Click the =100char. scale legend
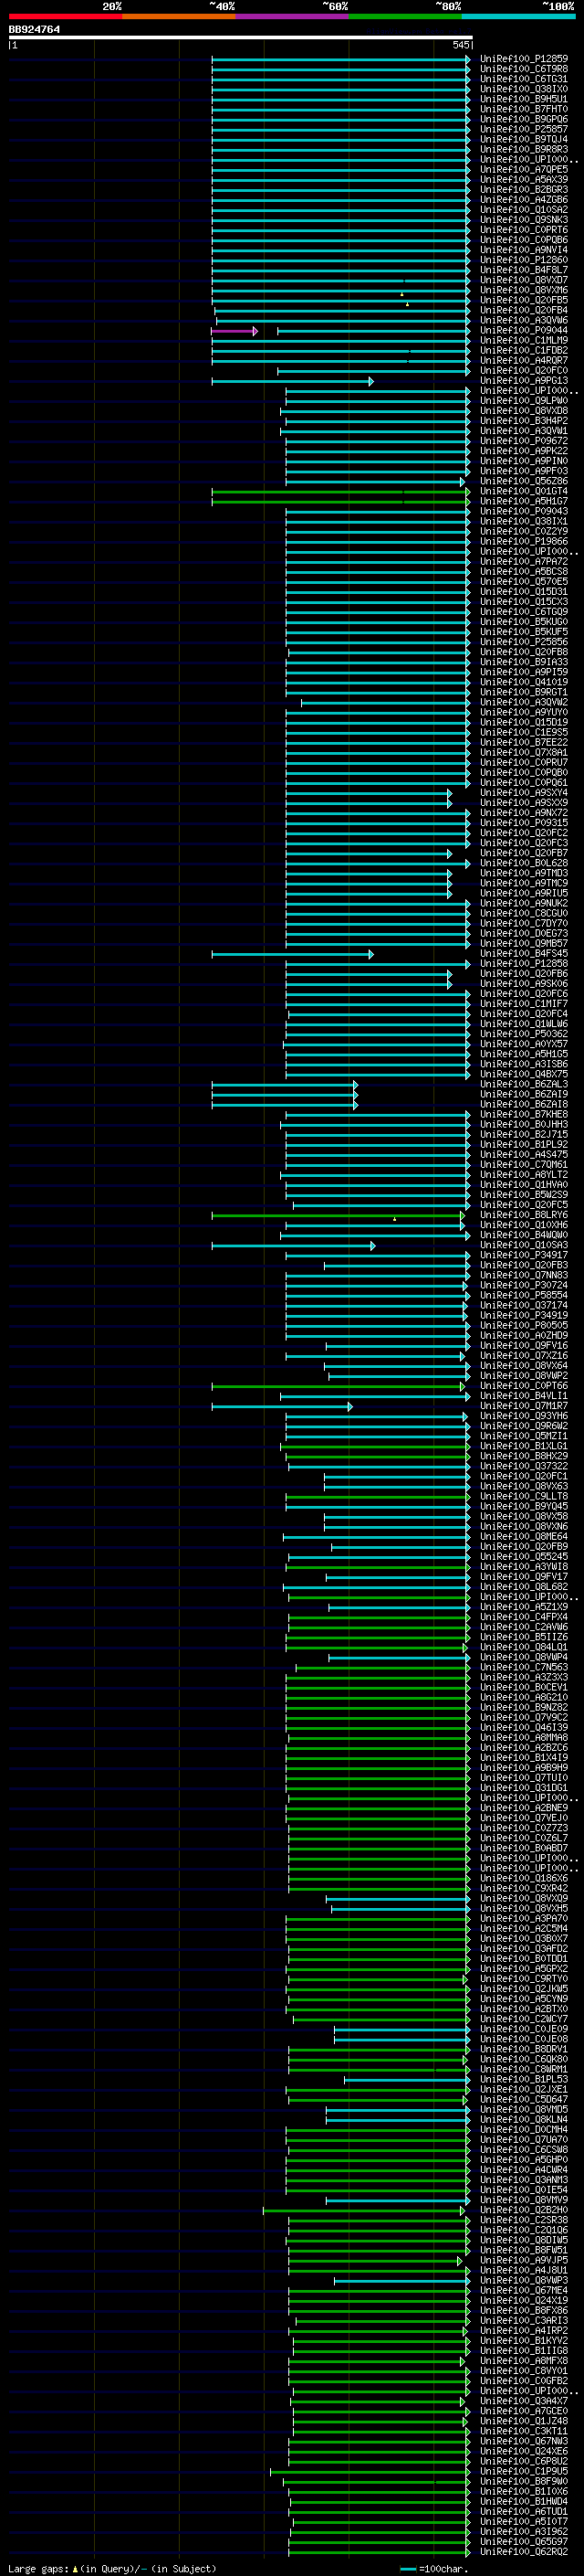 (435, 2569)
